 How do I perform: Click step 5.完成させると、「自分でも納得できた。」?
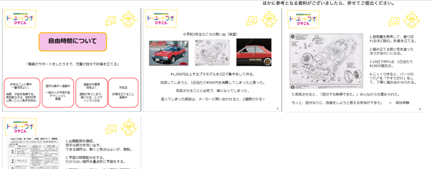click(345, 94)
